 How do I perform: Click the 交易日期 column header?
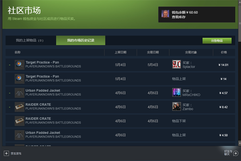(153, 52)
